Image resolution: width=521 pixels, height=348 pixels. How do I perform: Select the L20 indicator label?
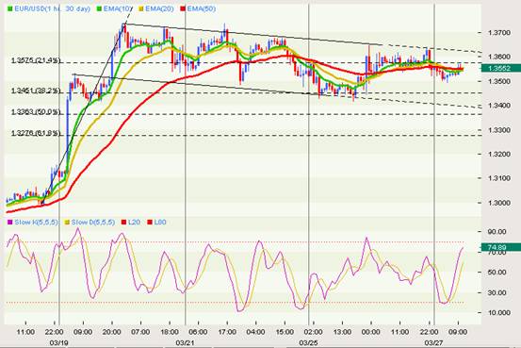point(134,222)
